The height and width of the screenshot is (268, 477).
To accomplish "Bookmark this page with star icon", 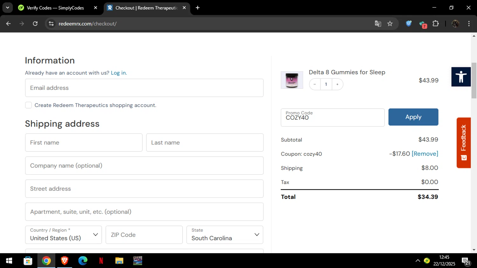I will (390, 24).
